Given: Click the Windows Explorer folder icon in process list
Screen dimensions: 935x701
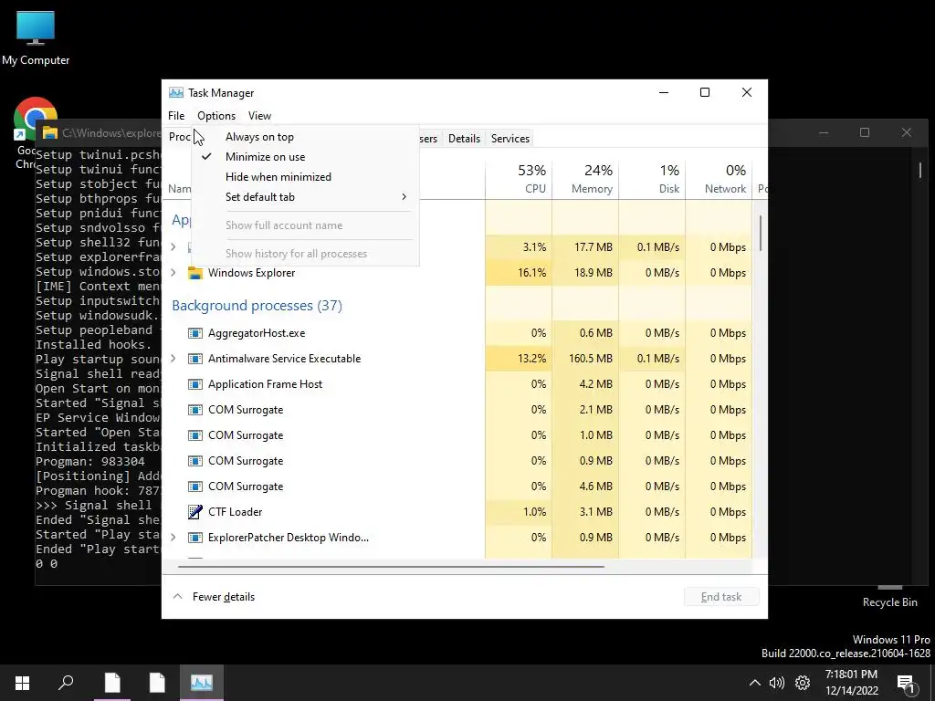Looking at the screenshot, I should 195,272.
